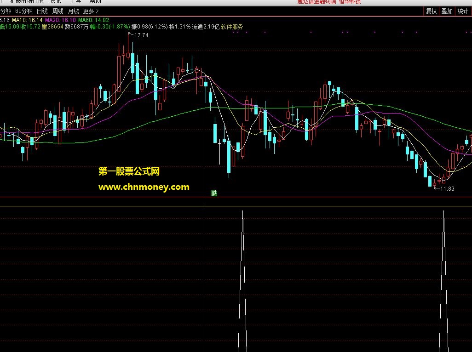Click the MA20: 16.10 indicator label
This screenshot has height=352, width=472.
click(x=60, y=20)
